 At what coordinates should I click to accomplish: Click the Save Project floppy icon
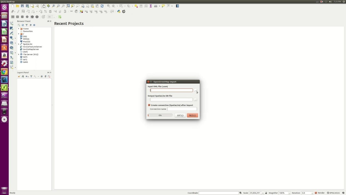22,6
